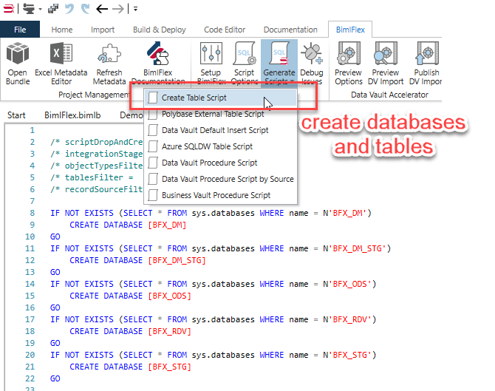Switch to the Start document tab
The image size is (495, 391).
[16, 115]
